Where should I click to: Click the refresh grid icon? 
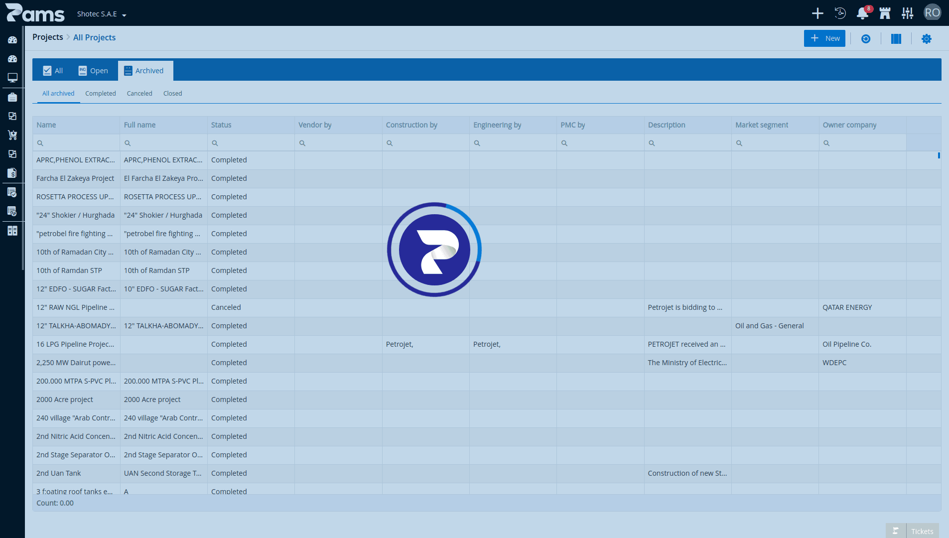pos(866,39)
